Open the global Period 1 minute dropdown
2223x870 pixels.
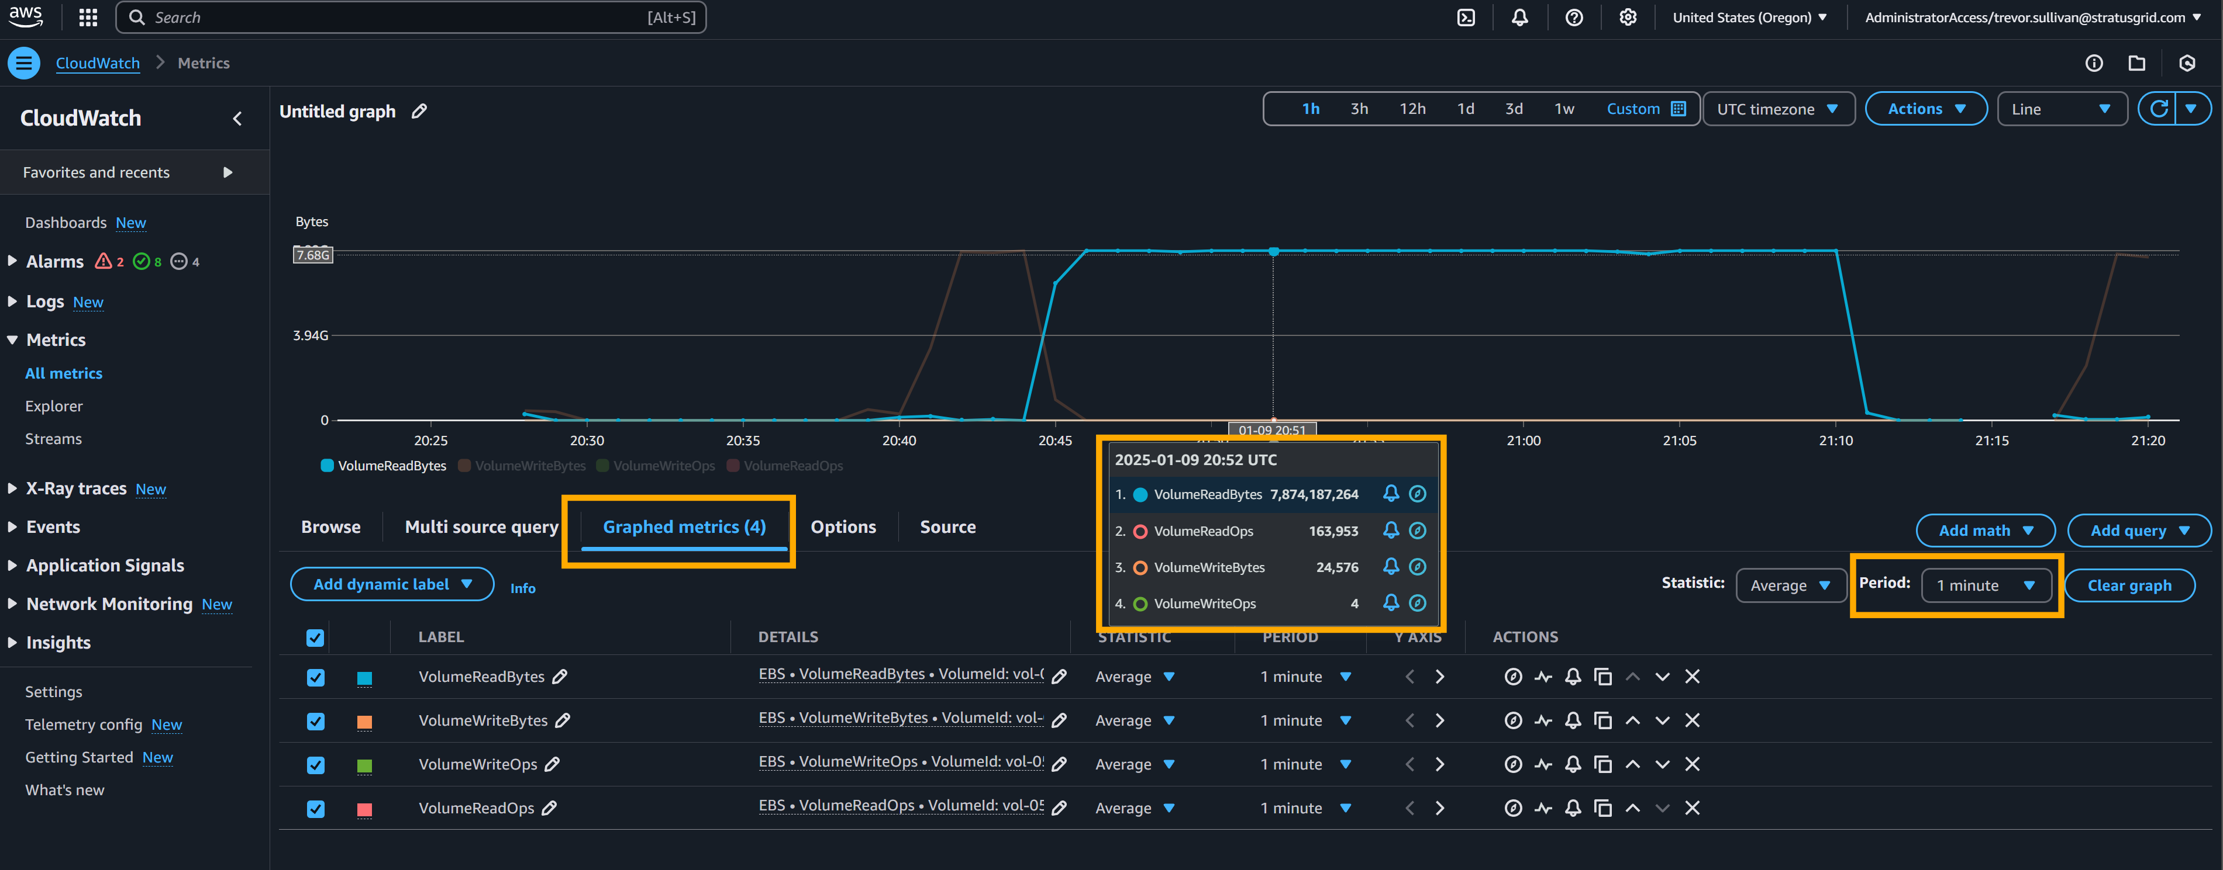click(x=1986, y=585)
